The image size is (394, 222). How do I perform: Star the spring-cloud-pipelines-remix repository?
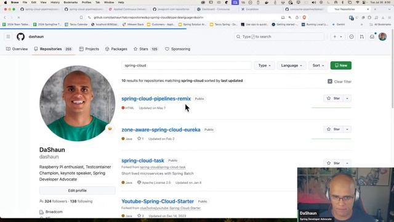coord(334,99)
